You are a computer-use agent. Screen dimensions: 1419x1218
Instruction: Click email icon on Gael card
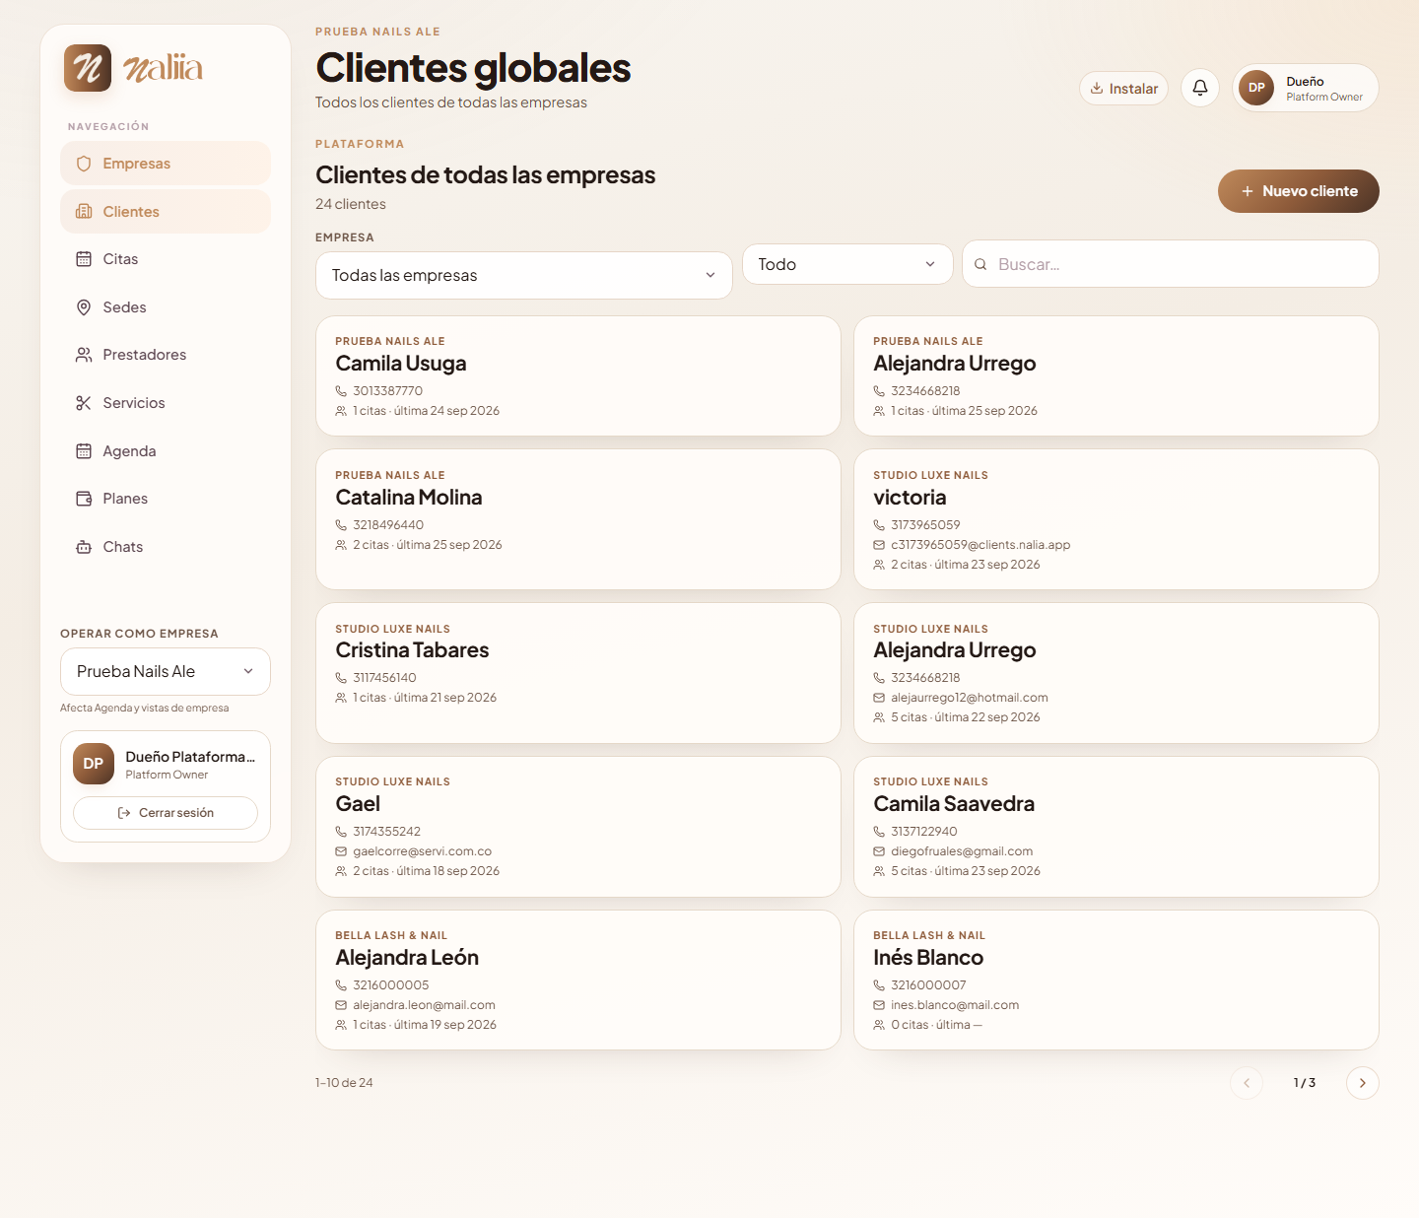[x=341, y=851]
